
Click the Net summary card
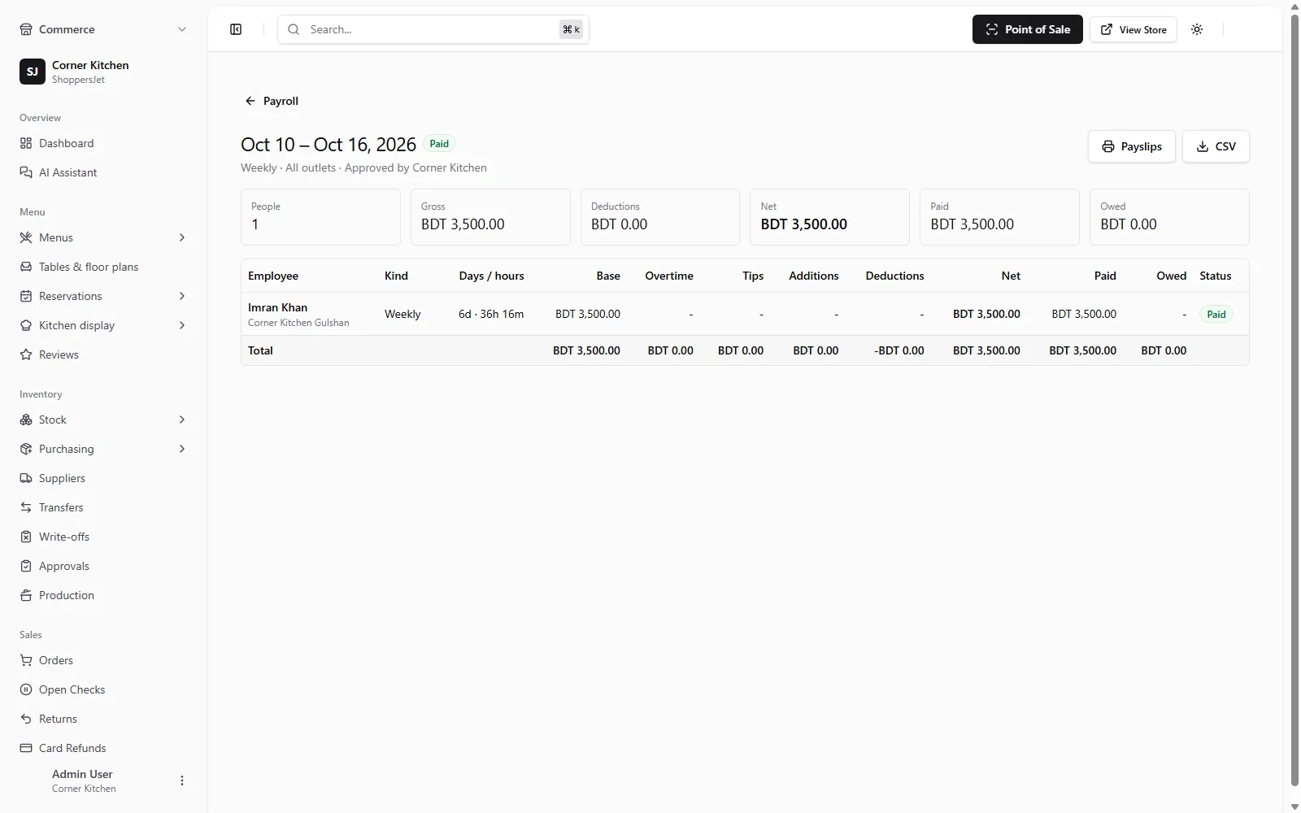pyautogui.click(x=829, y=217)
